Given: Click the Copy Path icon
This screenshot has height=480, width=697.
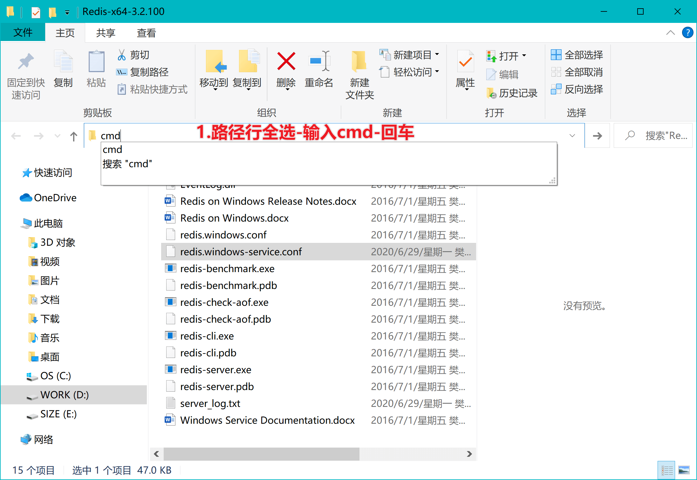Looking at the screenshot, I should coord(121,72).
